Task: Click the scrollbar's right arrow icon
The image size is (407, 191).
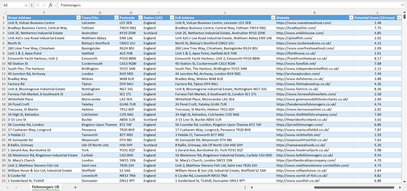Action: pos(400,187)
